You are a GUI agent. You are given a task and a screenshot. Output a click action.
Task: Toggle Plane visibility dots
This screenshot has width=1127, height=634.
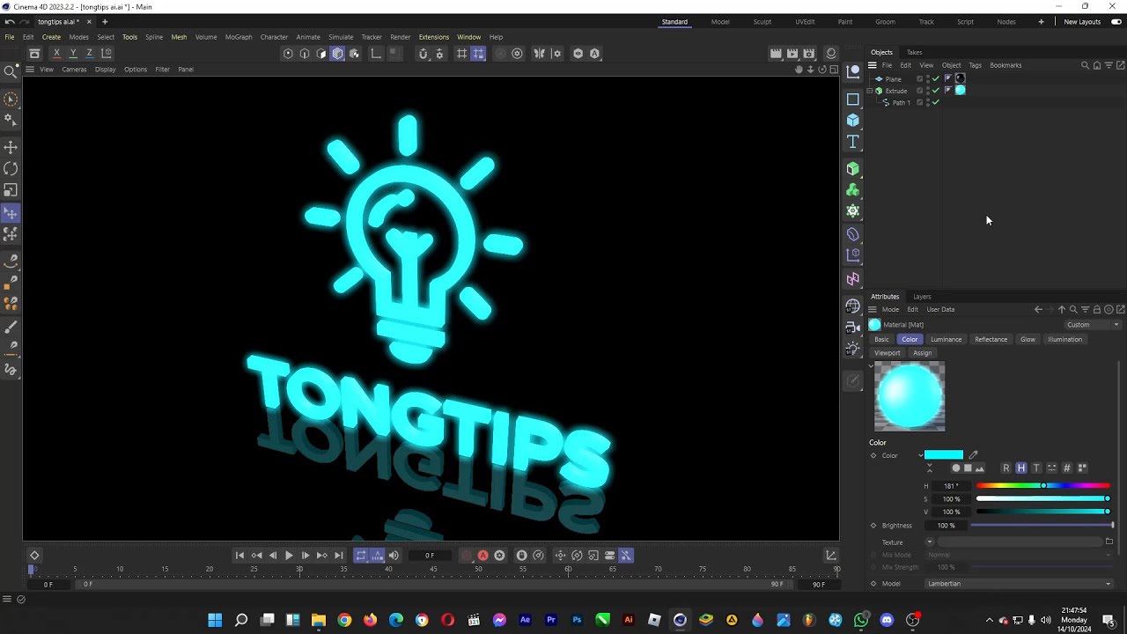[x=927, y=78]
